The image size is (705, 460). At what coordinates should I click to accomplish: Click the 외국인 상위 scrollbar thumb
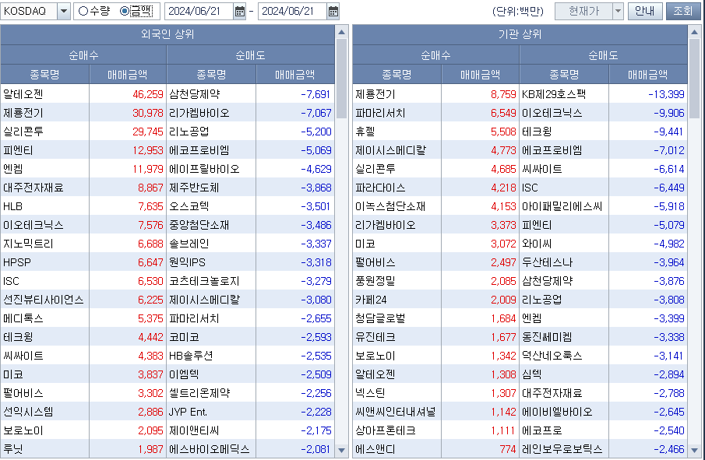click(342, 79)
